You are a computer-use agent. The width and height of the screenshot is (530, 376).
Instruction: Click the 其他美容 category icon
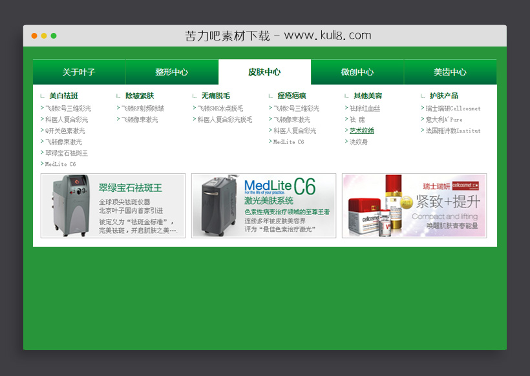tap(346, 95)
